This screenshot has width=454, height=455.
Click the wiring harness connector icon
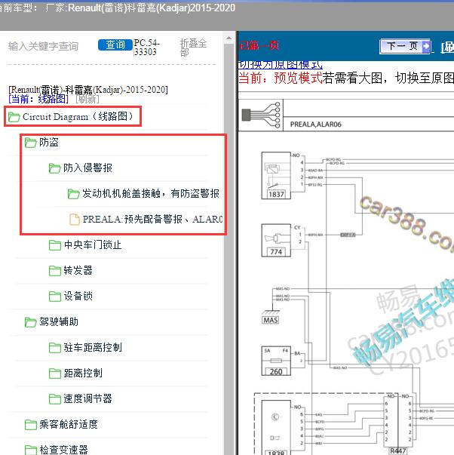261,115
